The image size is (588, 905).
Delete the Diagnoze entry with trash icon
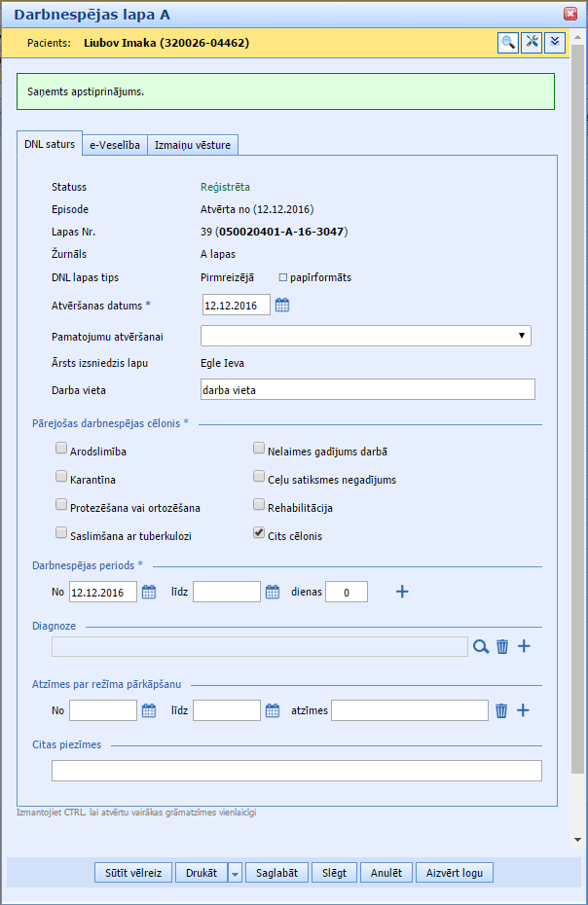tap(502, 646)
